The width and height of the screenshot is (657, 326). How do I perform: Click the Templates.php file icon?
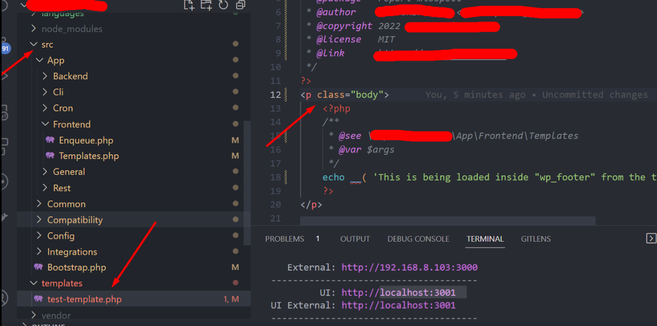click(x=50, y=156)
